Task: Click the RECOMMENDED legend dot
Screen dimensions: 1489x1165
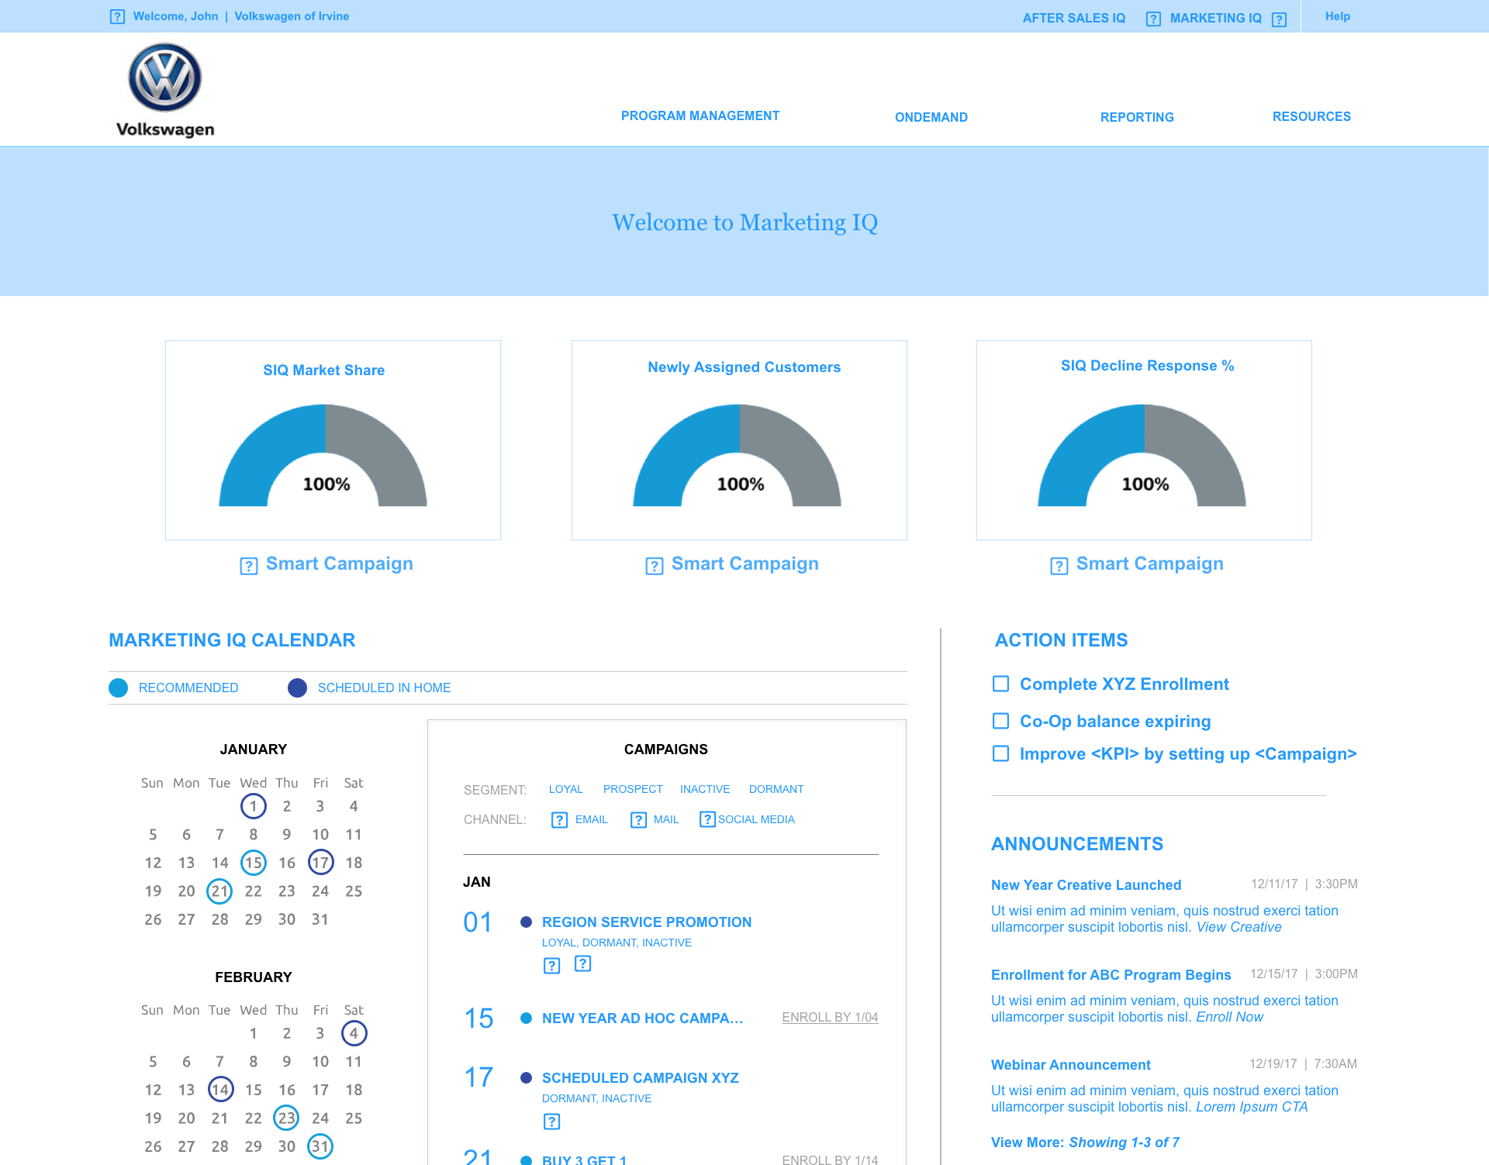Action: coord(118,688)
